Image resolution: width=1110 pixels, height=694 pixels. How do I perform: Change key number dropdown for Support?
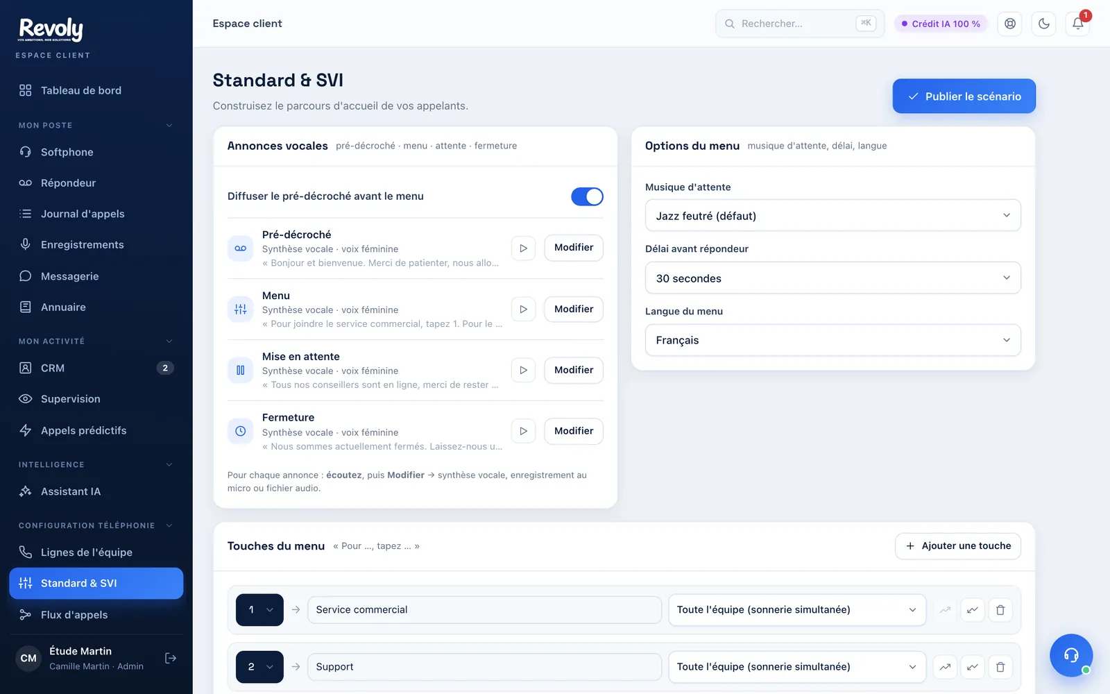click(259, 667)
